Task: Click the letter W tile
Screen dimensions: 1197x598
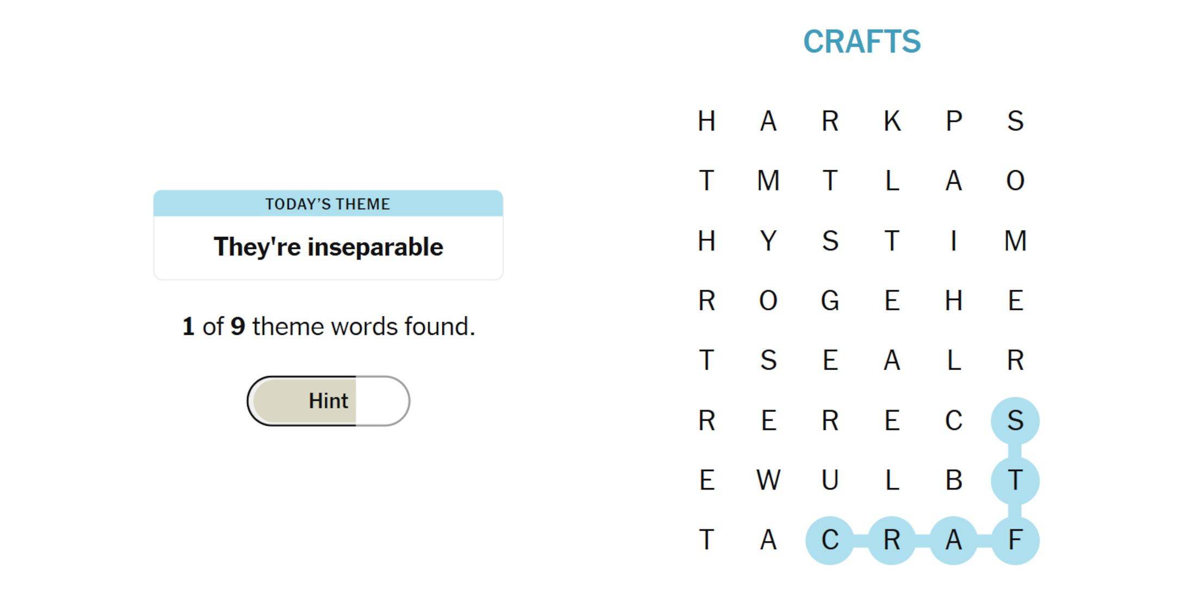Action: tap(768, 480)
